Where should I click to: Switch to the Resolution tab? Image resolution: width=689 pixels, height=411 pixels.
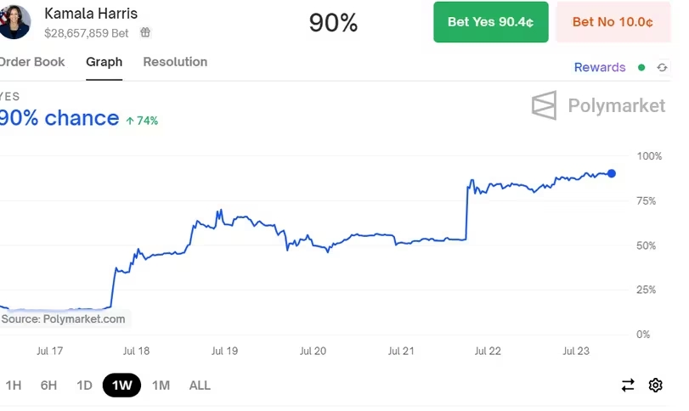175,62
